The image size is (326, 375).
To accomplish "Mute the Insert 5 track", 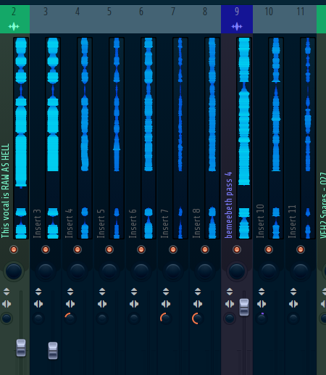I will point(109,250).
